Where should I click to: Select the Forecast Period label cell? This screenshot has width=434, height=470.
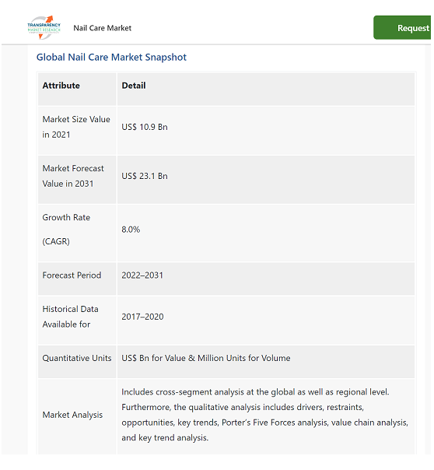[x=77, y=279]
